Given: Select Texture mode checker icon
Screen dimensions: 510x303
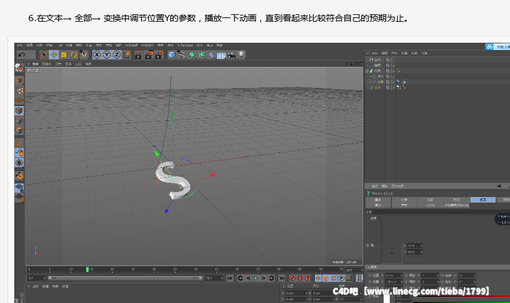Looking at the screenshot, I should pos(19,90).
